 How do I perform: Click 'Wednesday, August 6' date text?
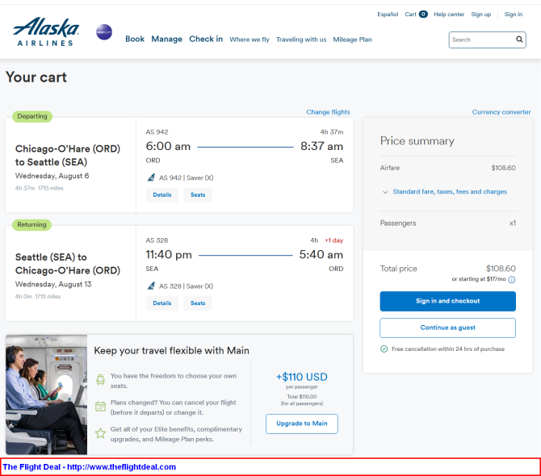point(52,176)
